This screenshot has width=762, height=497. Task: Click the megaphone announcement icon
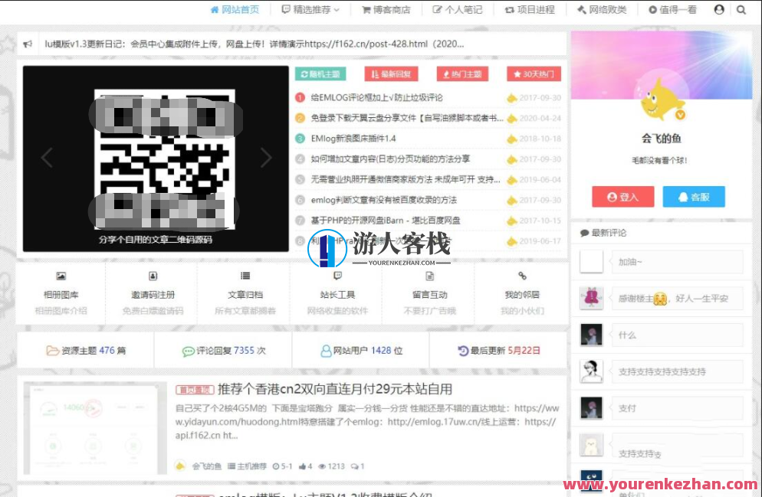27,44
